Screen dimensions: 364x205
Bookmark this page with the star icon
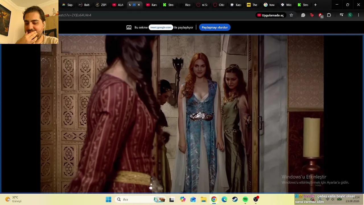point(291,15)
